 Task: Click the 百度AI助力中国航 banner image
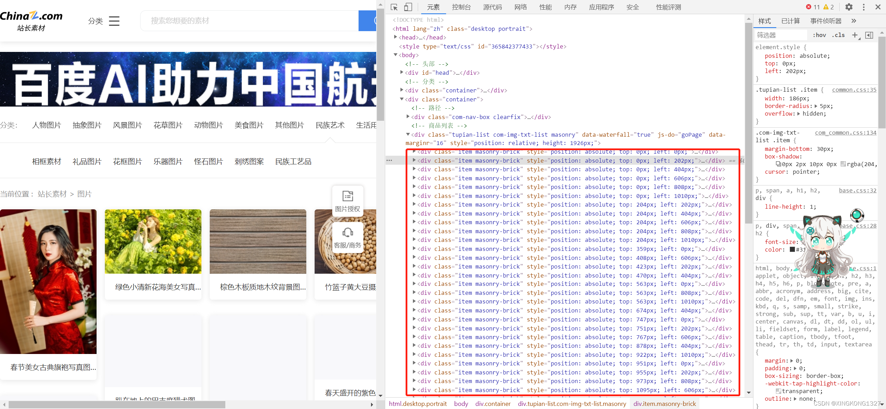point(188,79)
